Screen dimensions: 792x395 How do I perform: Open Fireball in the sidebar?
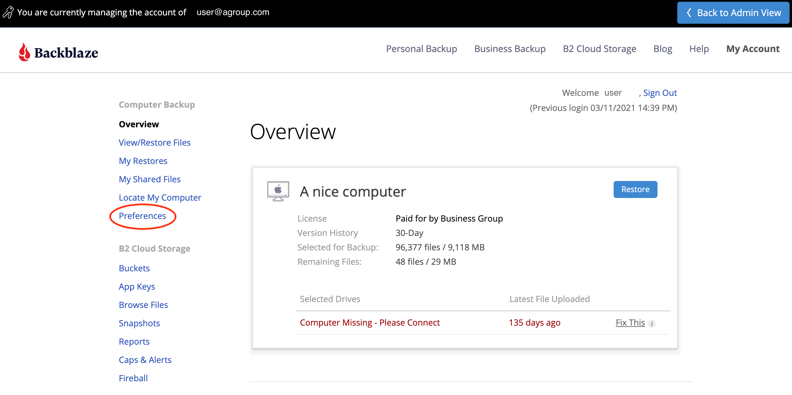133,378
